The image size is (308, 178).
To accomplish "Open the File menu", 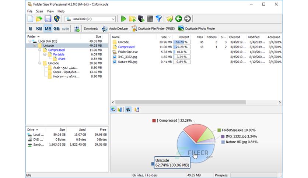I will (x=30, y=11).
